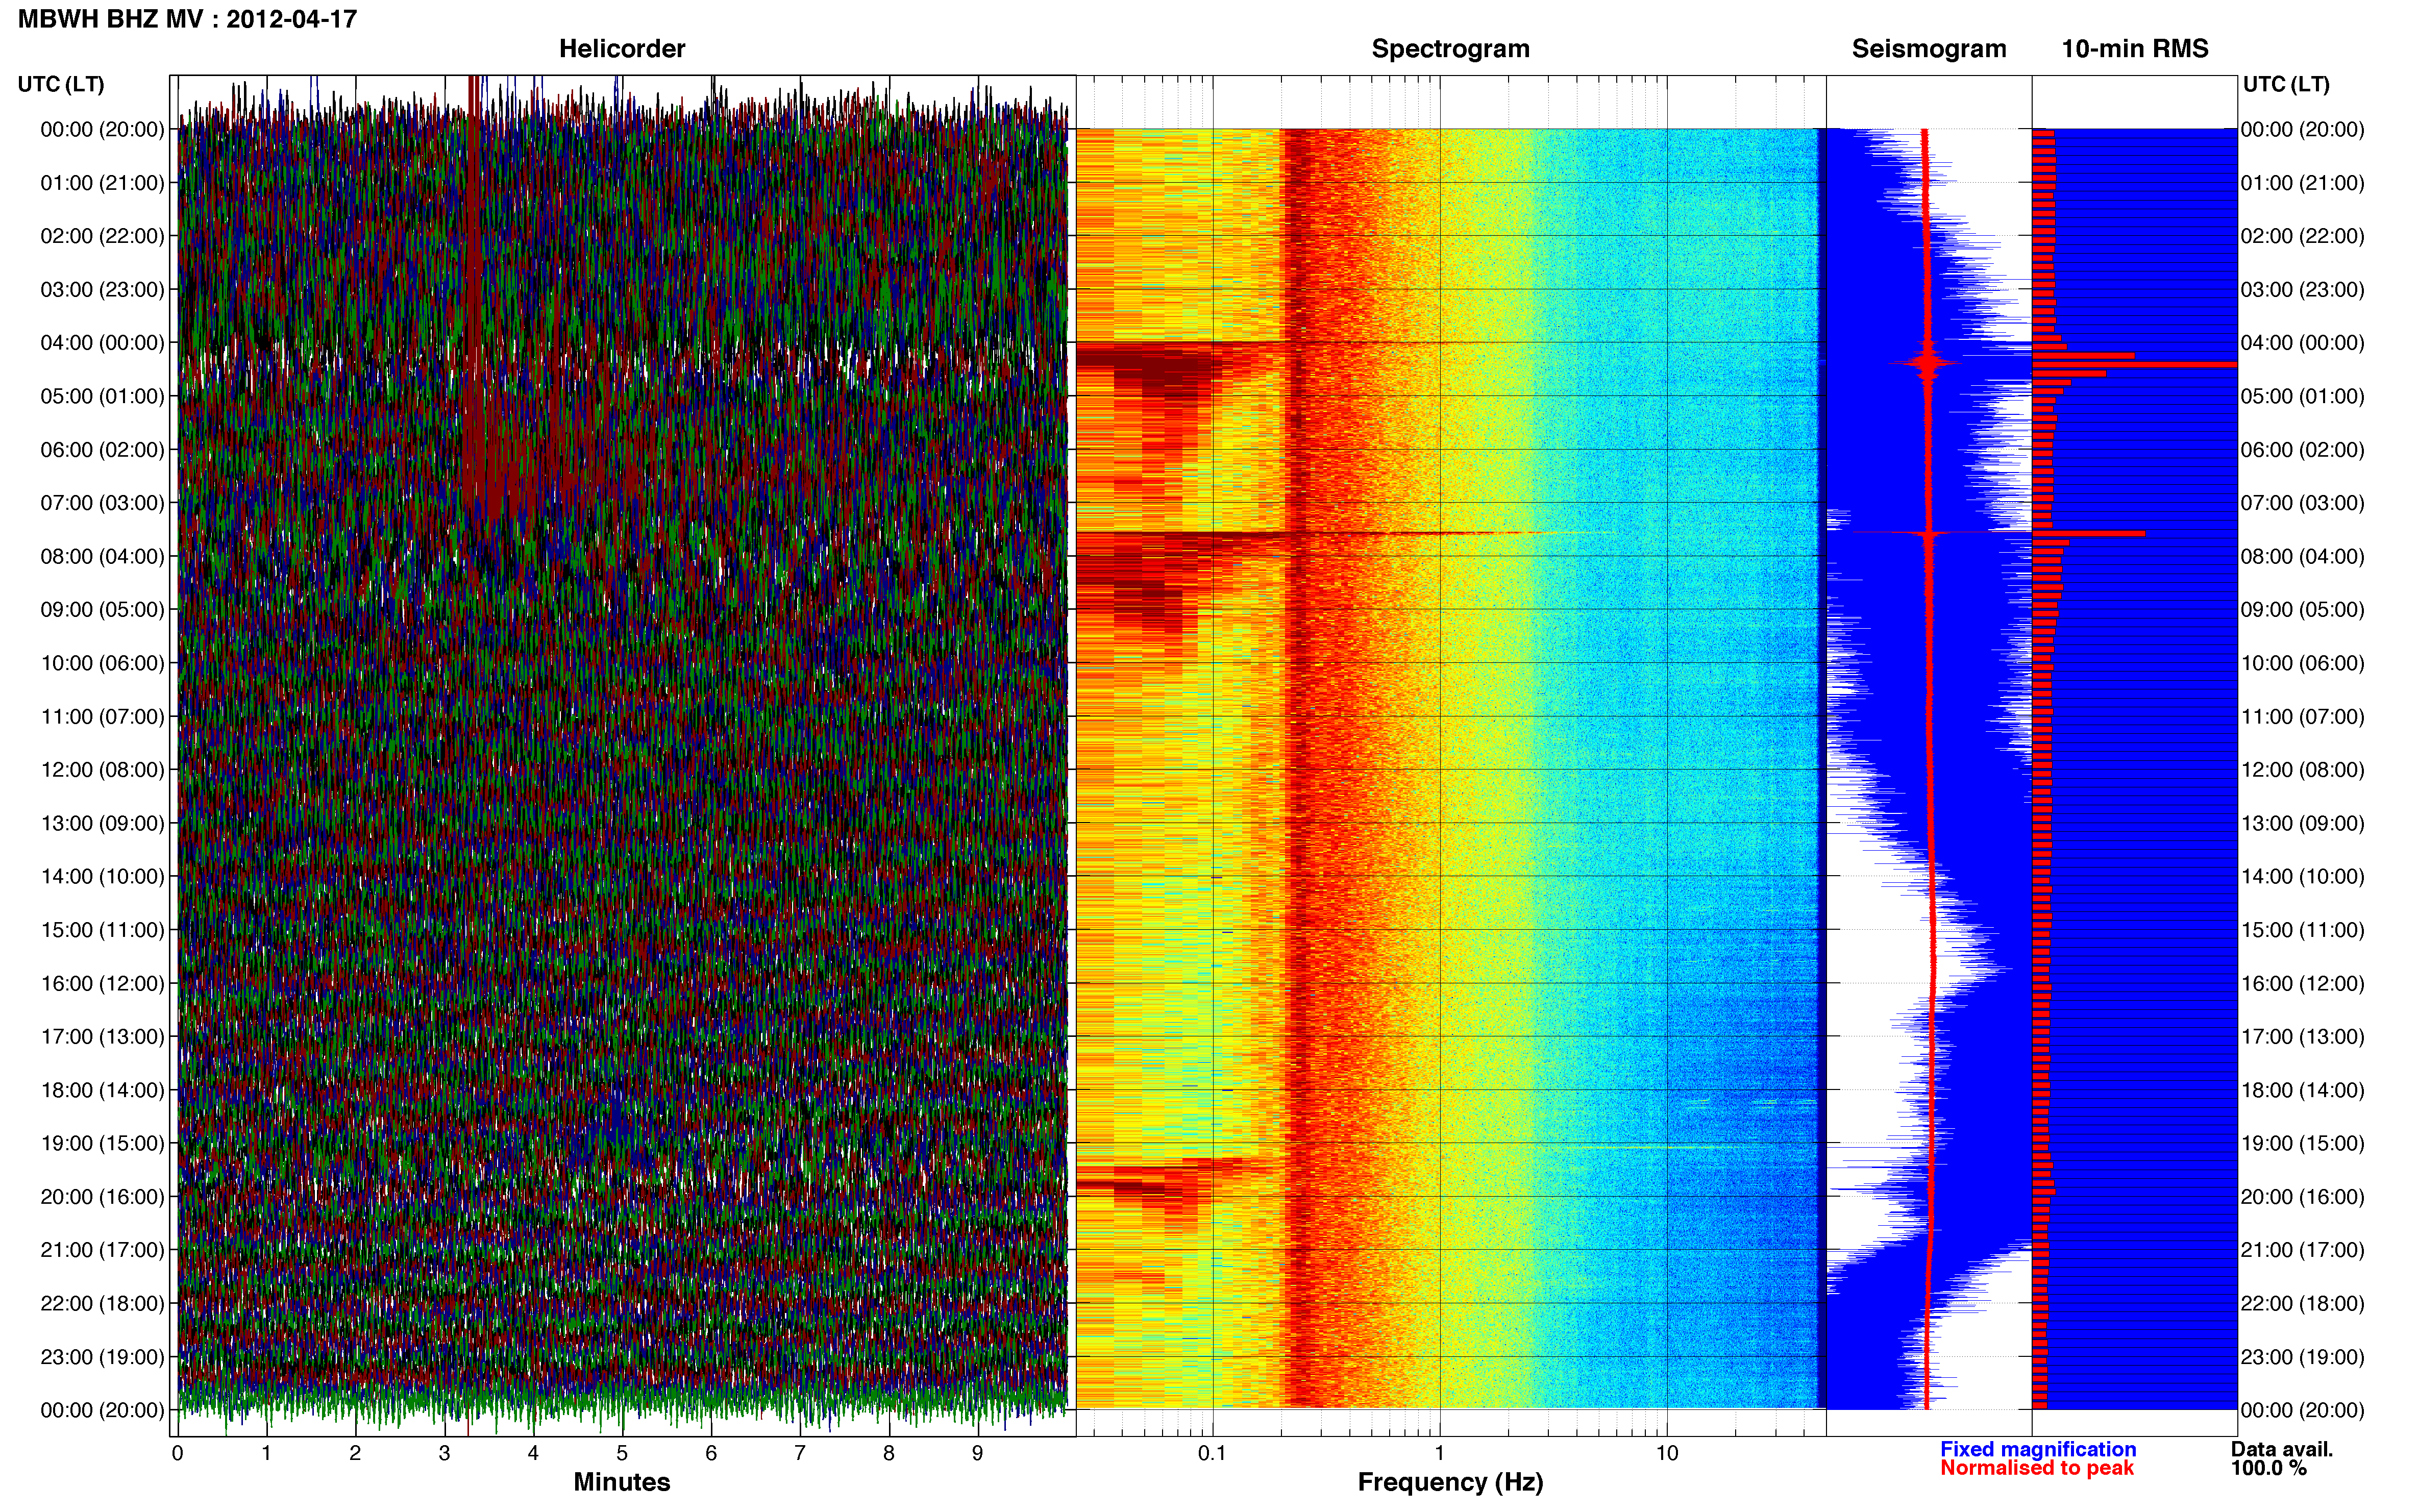Click helicorder-side time label '14:00 (10:00)'

click(x=102, y=877)
